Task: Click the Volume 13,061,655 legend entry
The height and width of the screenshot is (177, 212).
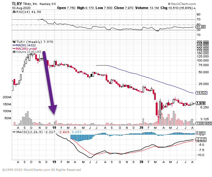Action: (x=28, y=52)
